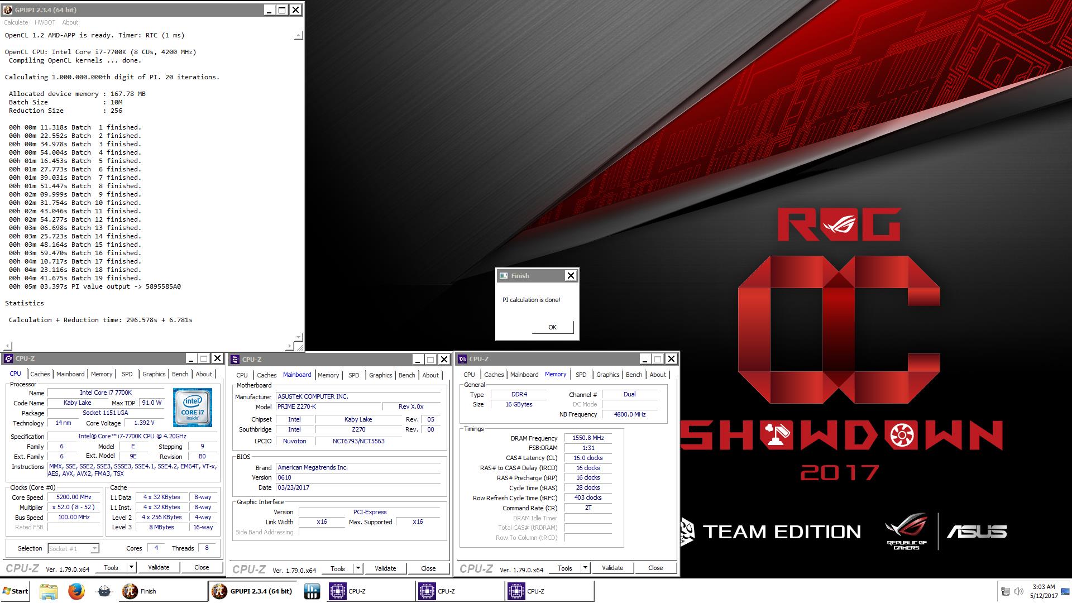The image size is (1072, 603).
Task: Click the network icon in system tray
Action: 1006,591
